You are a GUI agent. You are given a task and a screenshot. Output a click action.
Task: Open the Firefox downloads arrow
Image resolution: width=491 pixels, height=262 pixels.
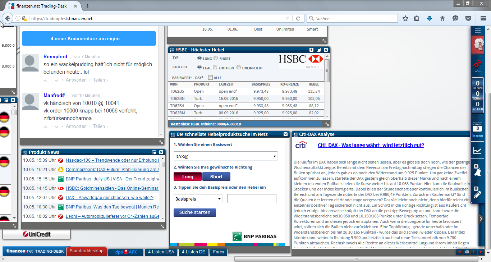[x=430, y=18]
